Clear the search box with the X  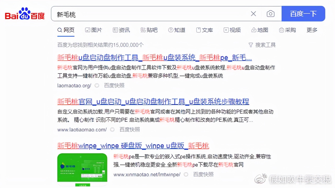[253, 14]
